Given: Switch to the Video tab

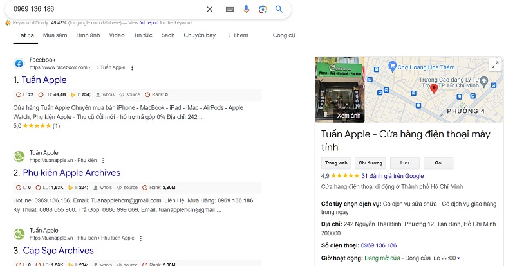Looking at the screenshot, I should tap(117, 35).
